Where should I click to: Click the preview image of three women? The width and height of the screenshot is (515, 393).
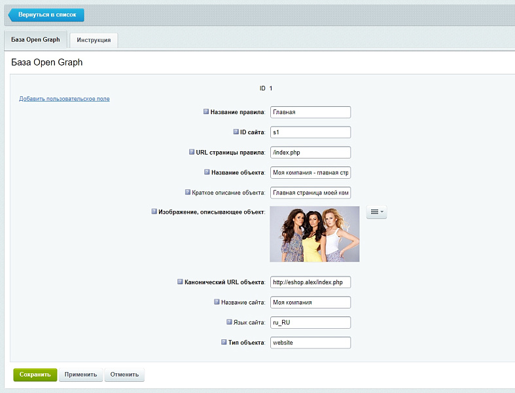314,234
